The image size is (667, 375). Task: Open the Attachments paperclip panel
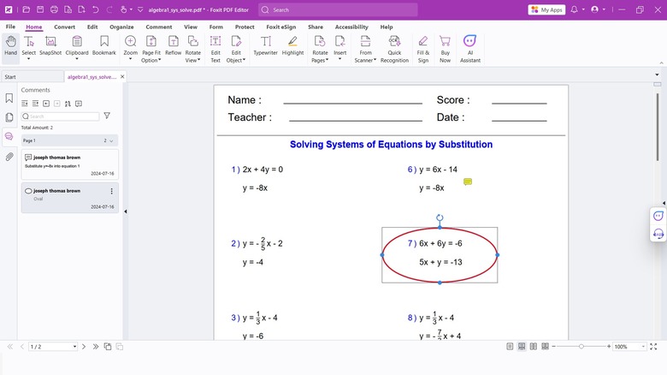[x=9, y=157]
